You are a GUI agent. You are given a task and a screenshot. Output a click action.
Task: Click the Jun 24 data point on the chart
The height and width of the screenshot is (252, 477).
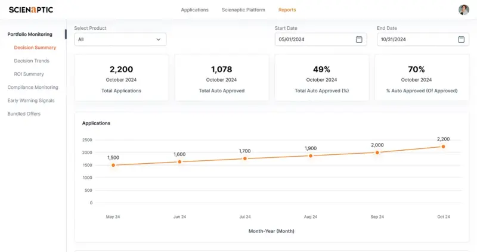click(179, 161)
